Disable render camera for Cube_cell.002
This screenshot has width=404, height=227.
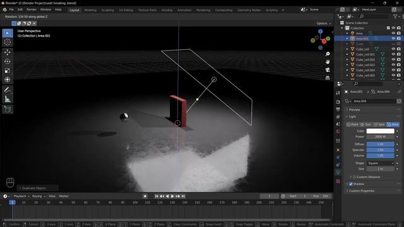click(x=399, y=59)
